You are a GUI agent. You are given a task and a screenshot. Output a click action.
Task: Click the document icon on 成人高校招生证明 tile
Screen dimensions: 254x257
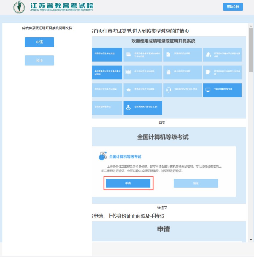169,72
